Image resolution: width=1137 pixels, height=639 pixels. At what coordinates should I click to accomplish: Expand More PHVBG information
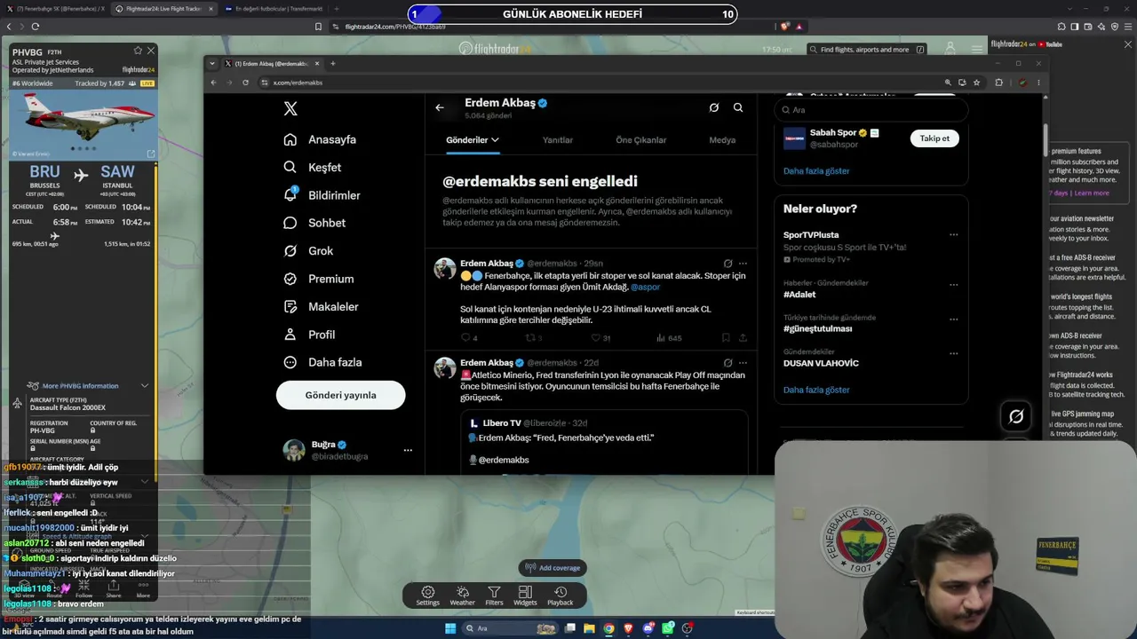click(87, 386)
